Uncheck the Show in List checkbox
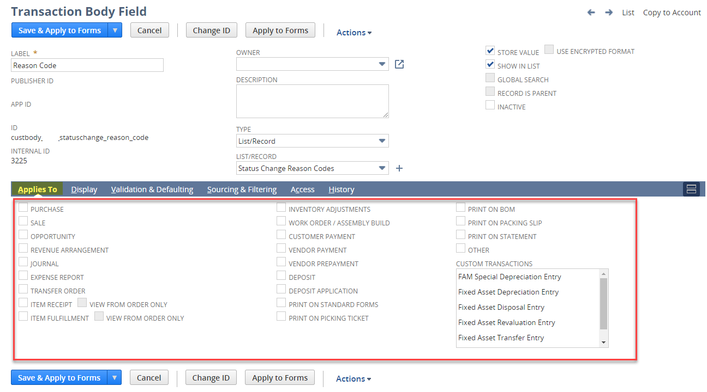The image size is (707, 392). pyautogui.click(x=490, y=64)
